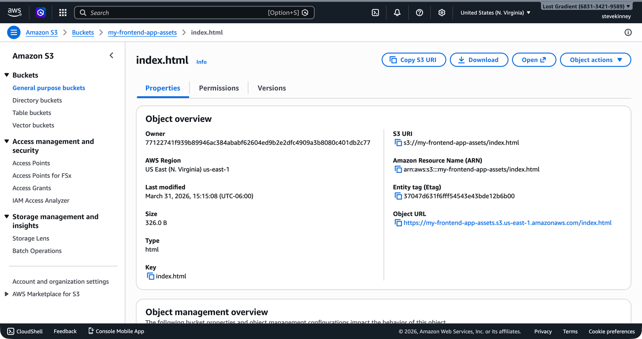Open the info panel icon at right
This screenshot has width=642, height=339.
click(x=628, y=32)
